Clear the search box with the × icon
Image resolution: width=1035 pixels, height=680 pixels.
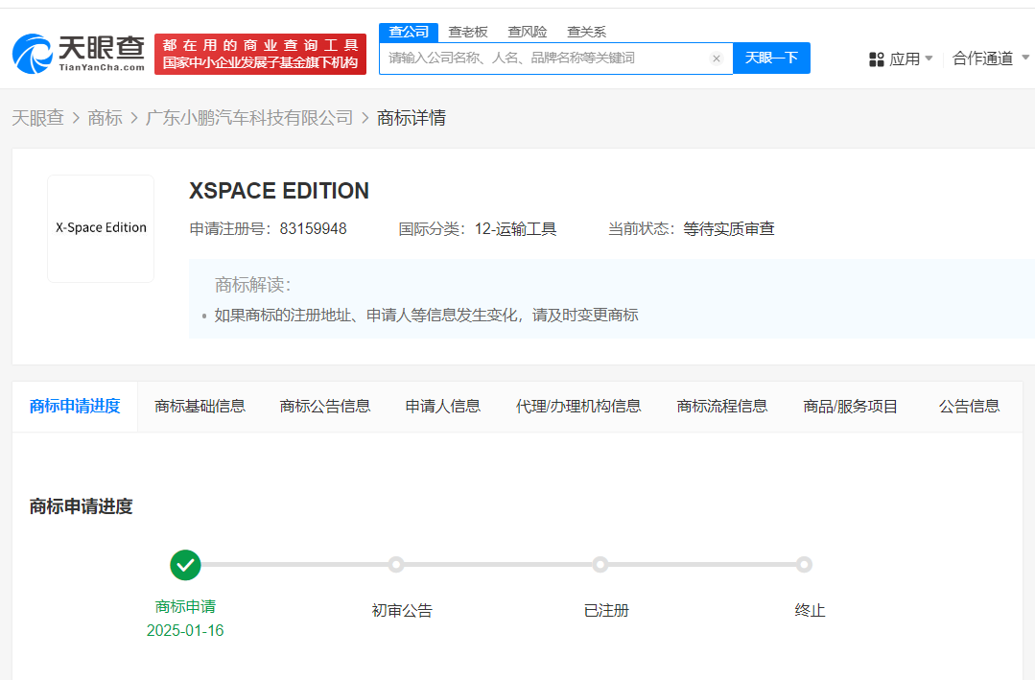pyautogui.click(x=716, y=58)
